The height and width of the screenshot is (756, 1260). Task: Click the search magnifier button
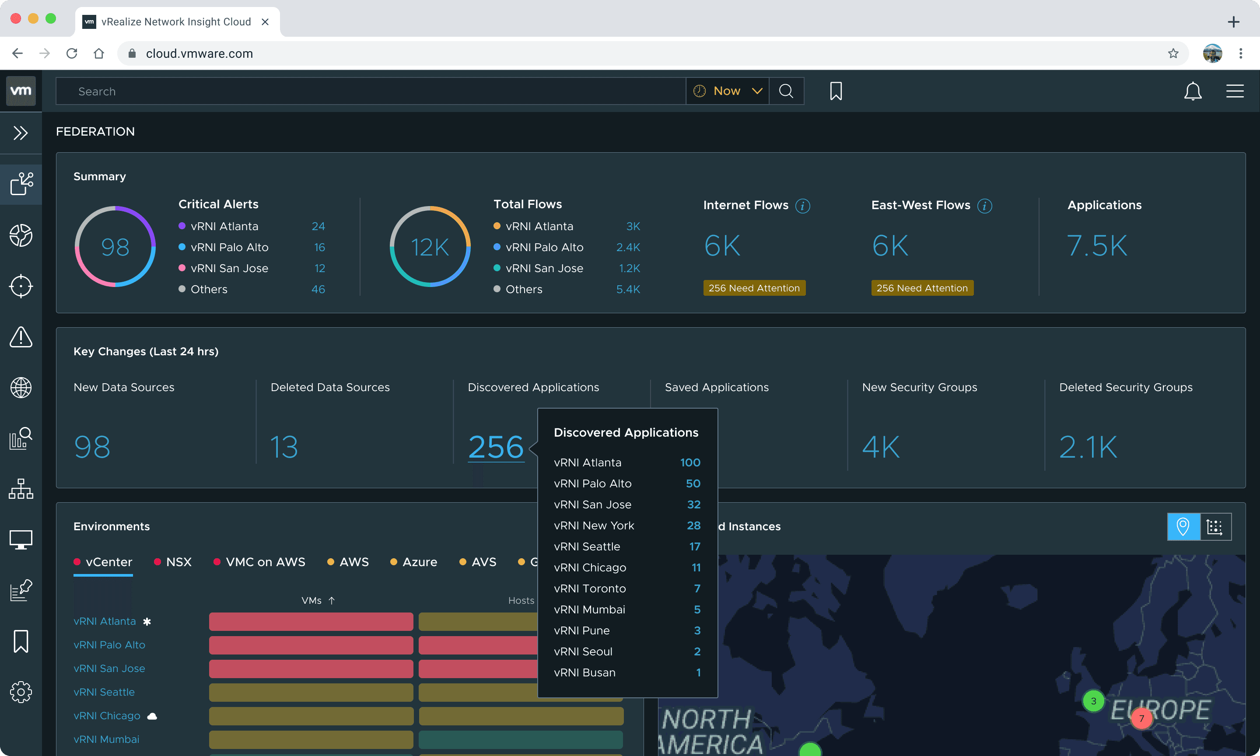(x=786, y=91)
